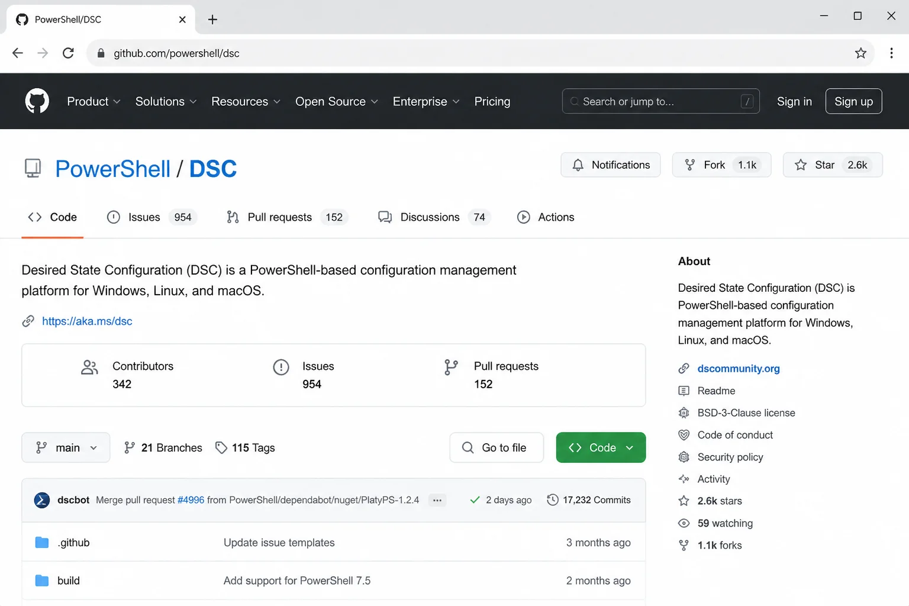Click the bell icon in Notifications
The height and width of the screenshot is (606, 909).
[x=578, y=165]
